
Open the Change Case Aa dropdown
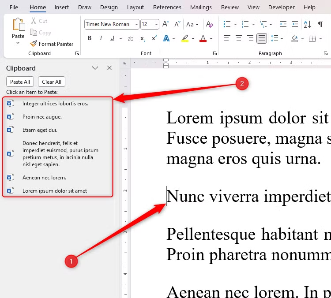pos(192,24)
